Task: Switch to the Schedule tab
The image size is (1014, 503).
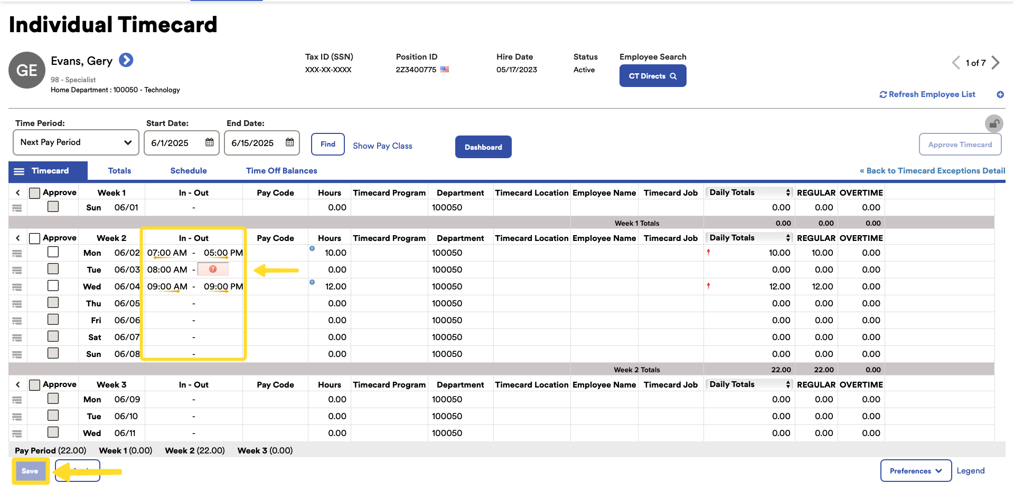Action: tap(189, 171)
